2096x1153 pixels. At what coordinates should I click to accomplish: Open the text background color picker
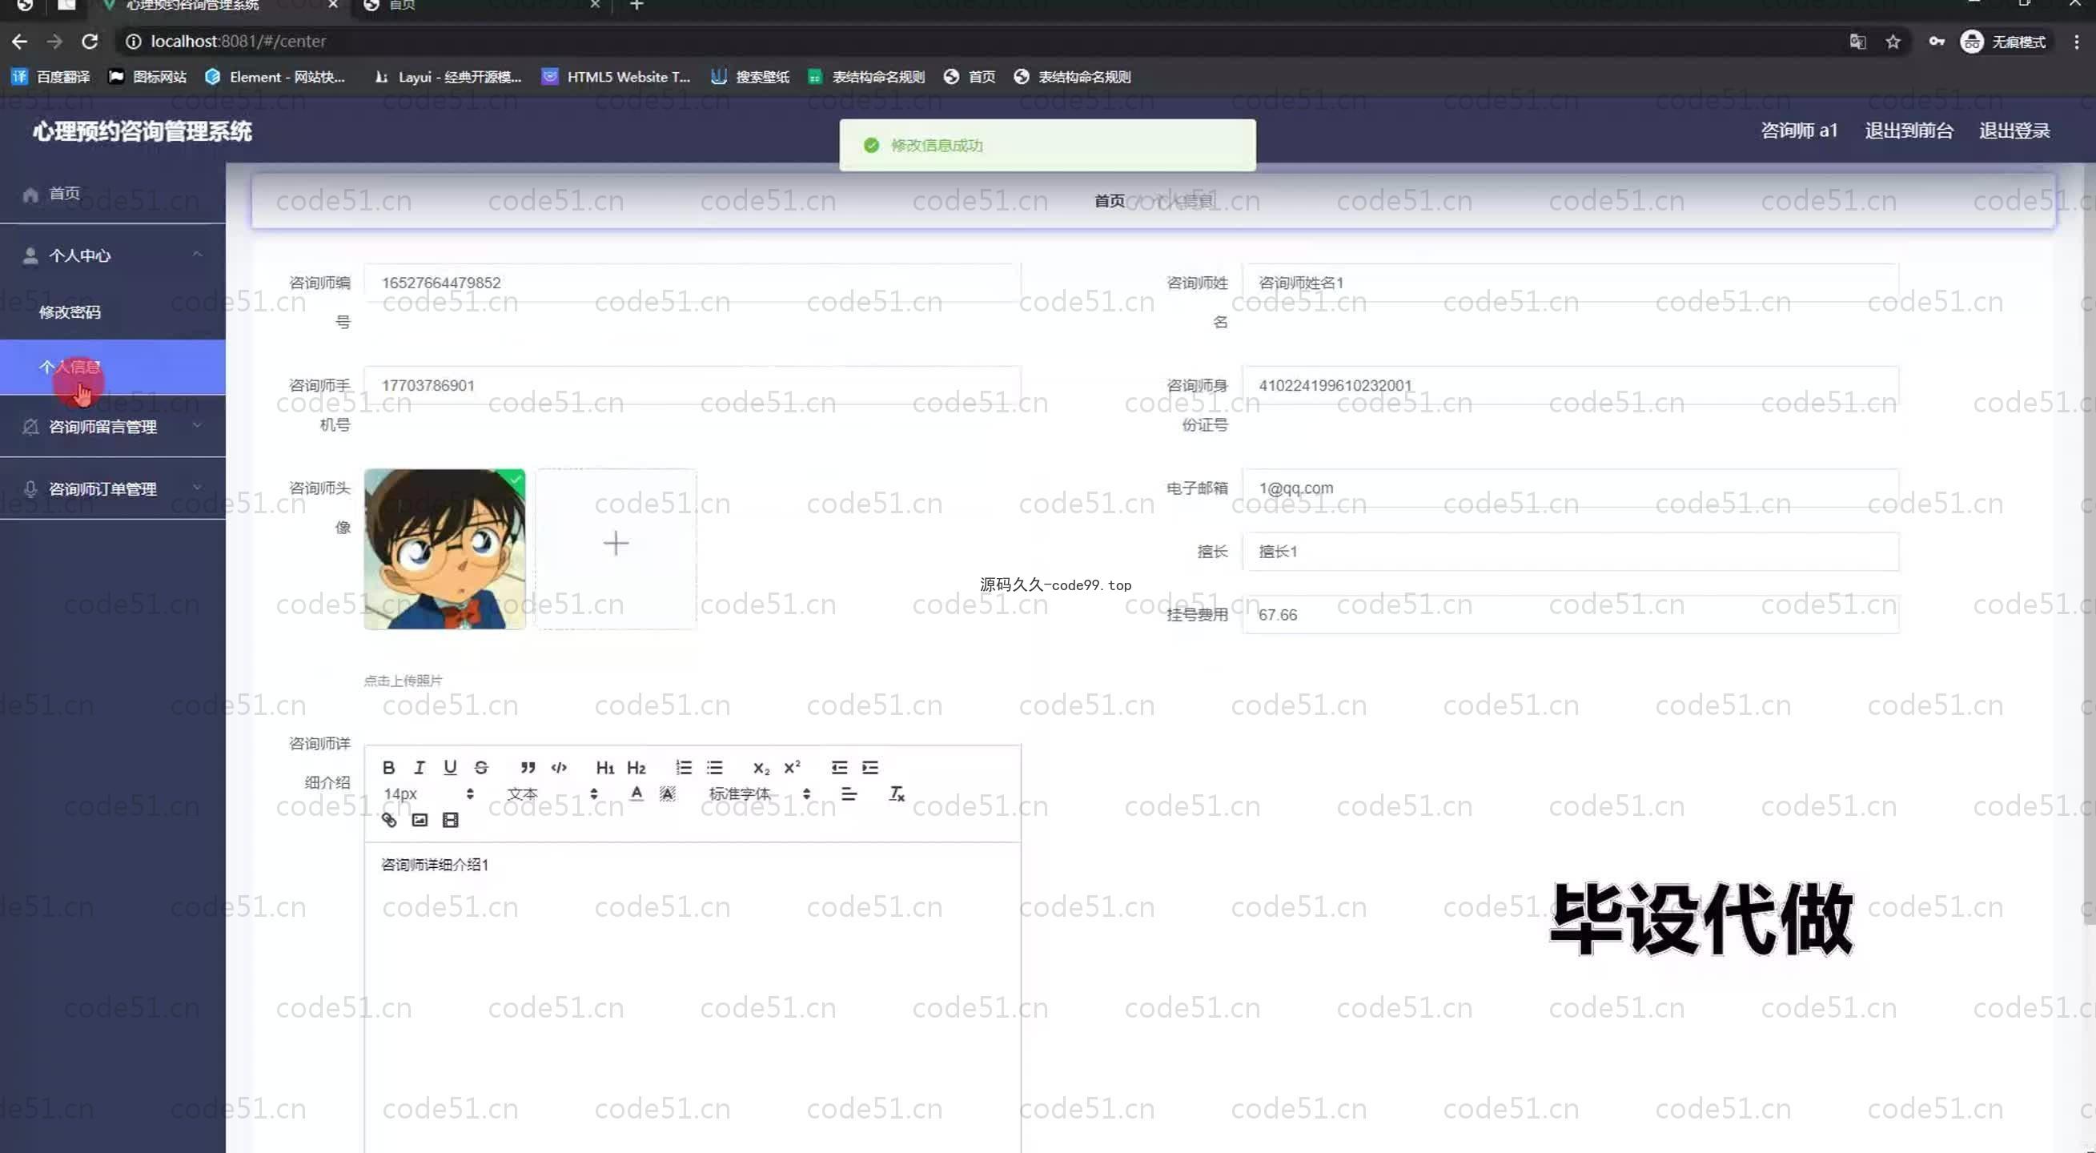tap(667, 793)
